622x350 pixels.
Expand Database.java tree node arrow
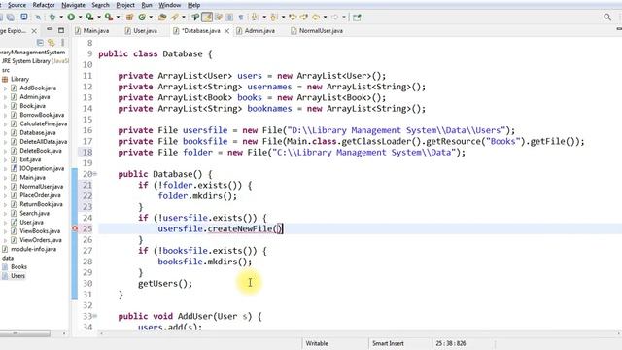(x=5, y=133)
